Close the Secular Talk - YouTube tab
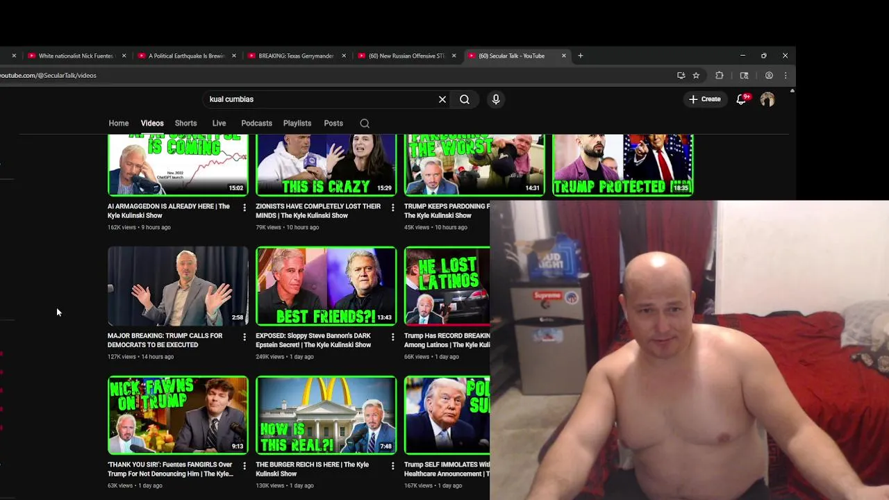889x500 pixels. [x=564, y=56]
